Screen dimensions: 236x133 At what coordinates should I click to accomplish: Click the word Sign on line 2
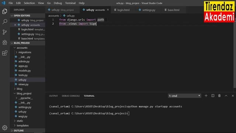click(93, 24)
